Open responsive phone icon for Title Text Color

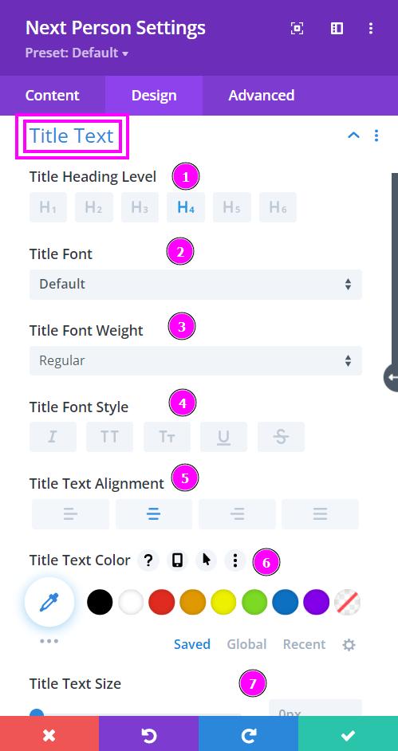[178, 560]
